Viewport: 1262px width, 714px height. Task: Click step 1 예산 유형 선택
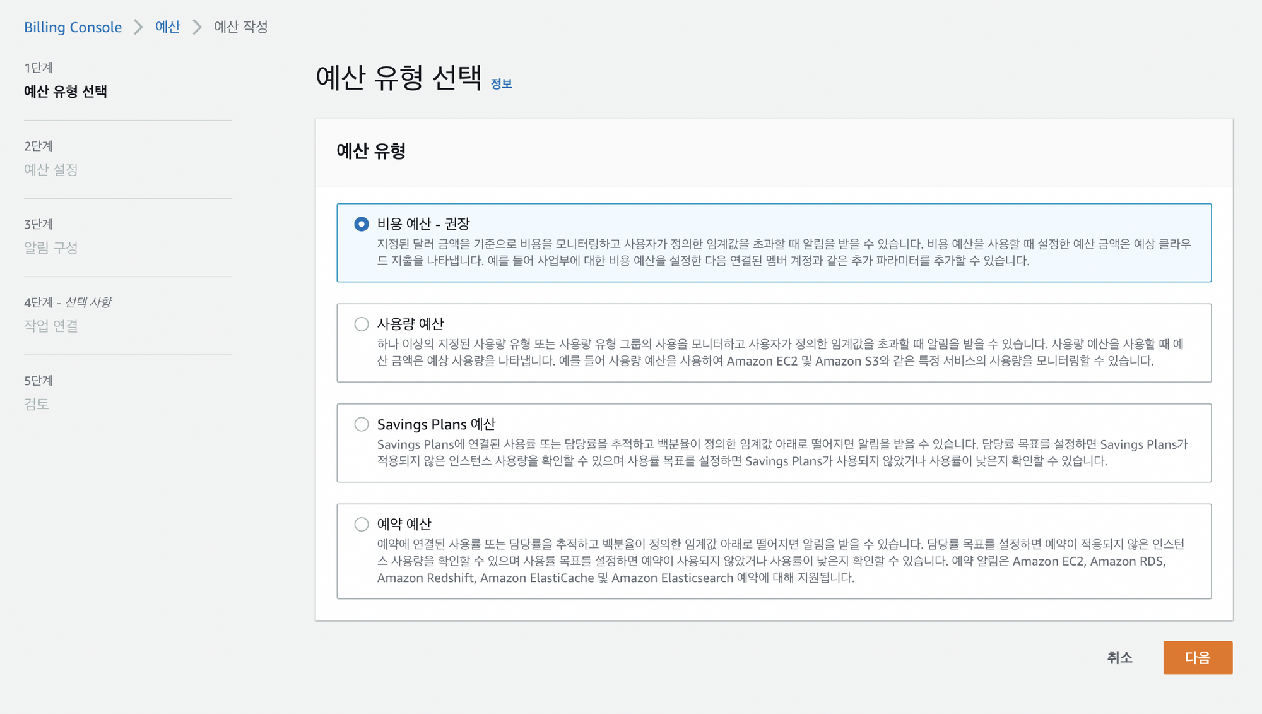[66, 92]
